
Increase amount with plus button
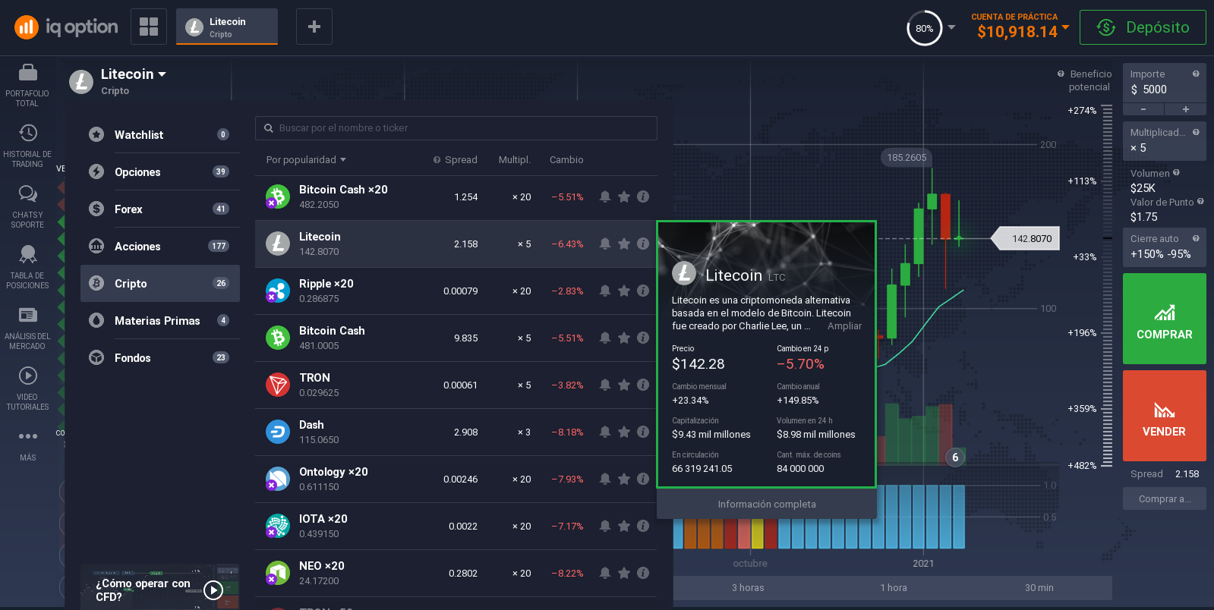pos(1185,110)
